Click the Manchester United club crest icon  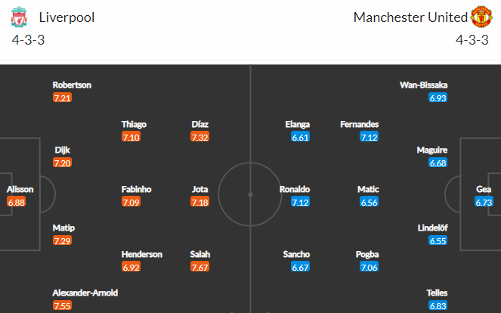point(481,17)
